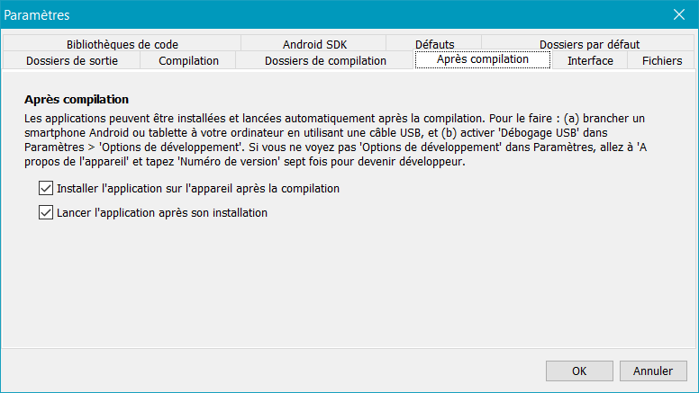Click the 'Lancer l'application après son installation' label text
Image resolution: width=699 pixels, height=393 pixels.
(x=162, y=213)
